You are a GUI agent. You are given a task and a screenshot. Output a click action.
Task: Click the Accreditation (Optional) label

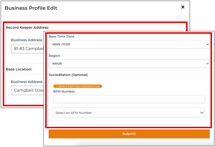pyautogui.click(x=68, y=75)
